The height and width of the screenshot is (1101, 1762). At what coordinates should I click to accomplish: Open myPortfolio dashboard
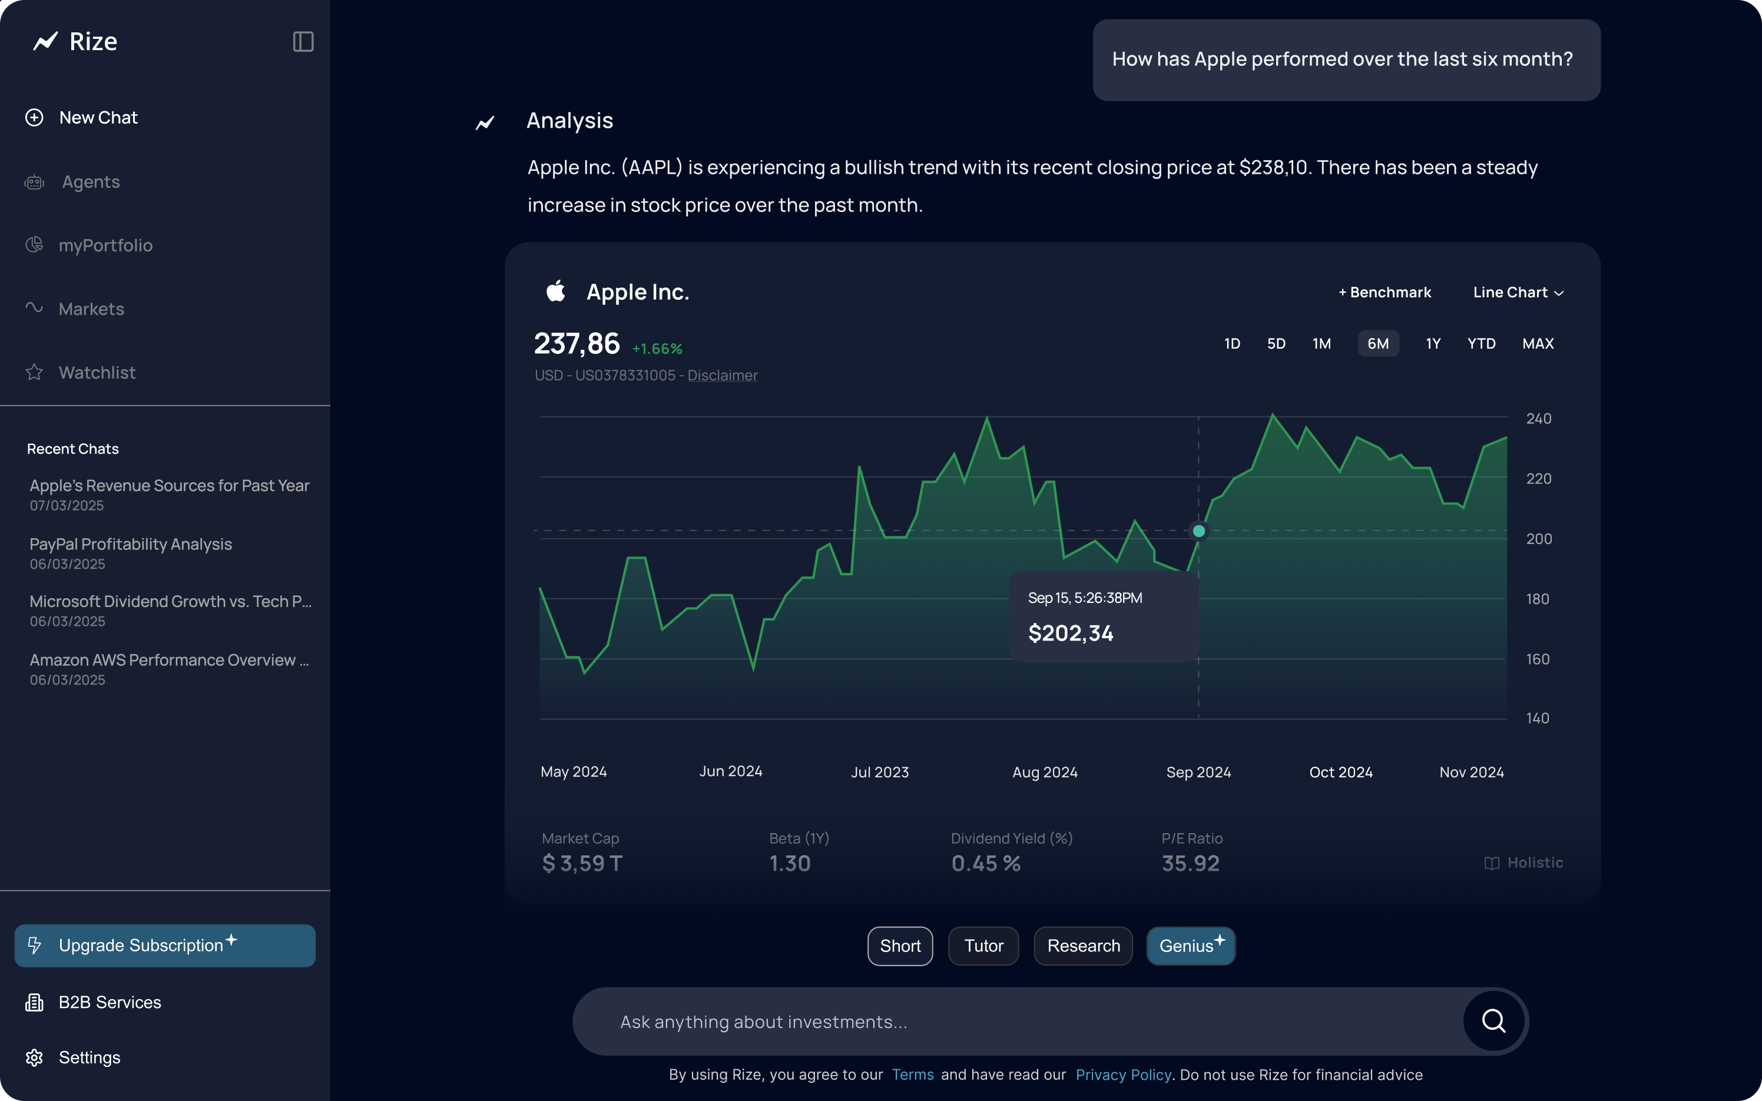(104, 245)
